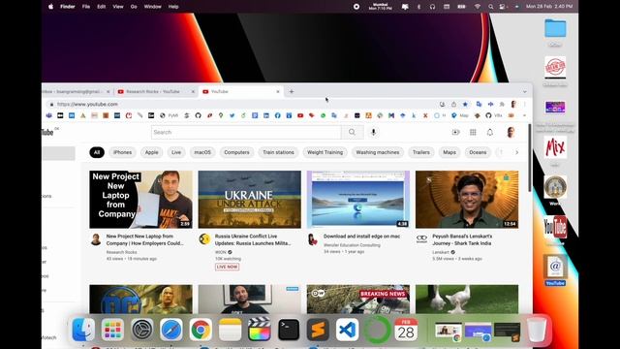Launch Safari from the dock

(x=171, y=330)
